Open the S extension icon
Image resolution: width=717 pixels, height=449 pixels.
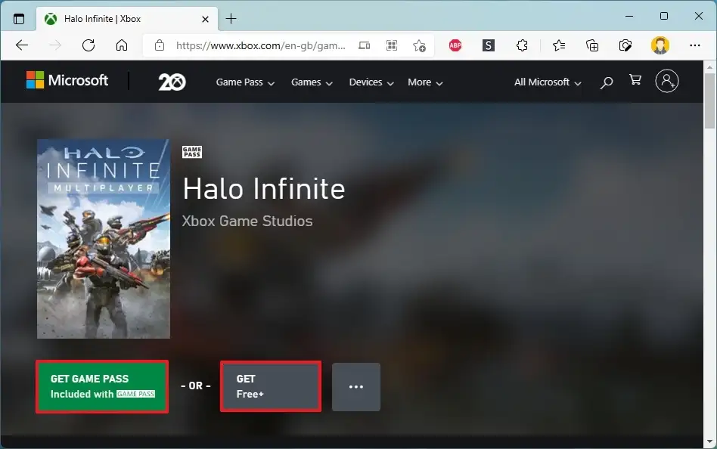pyautogui.click(x=489, y=45)
